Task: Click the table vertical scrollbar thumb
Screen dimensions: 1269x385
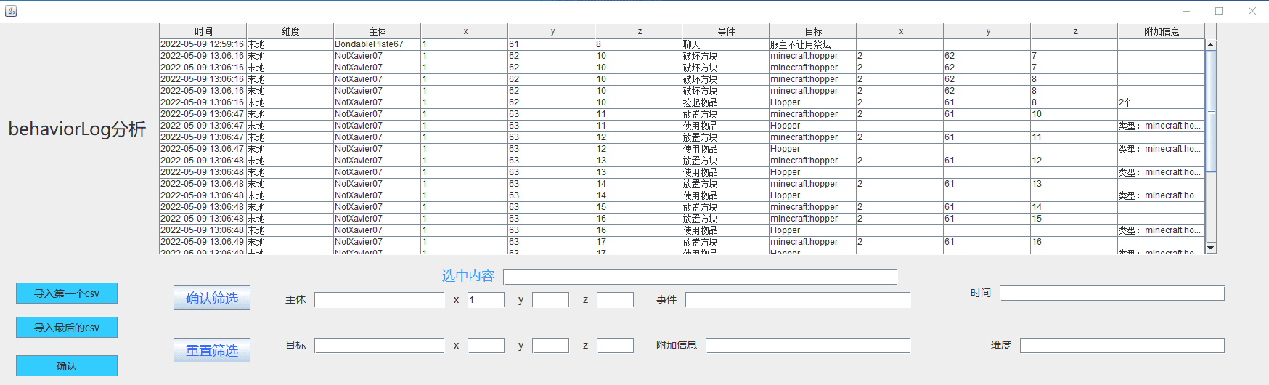Action: pyautogui.click(x=1210, y=111)
